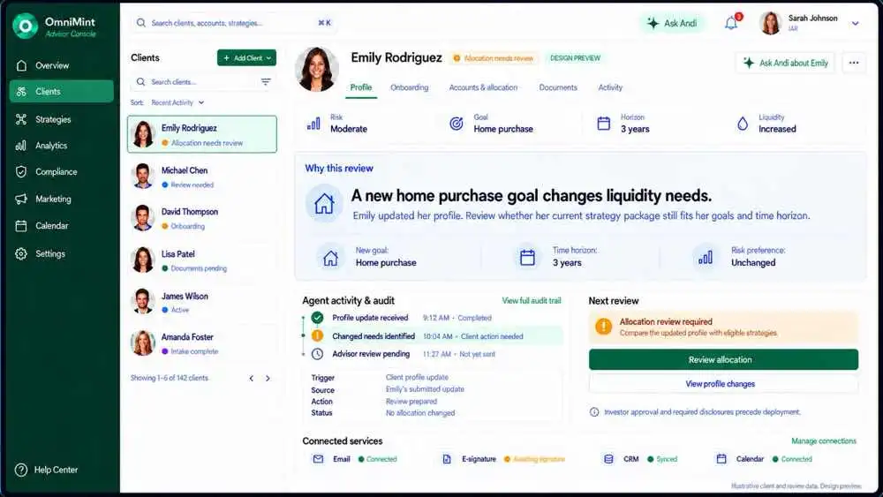
Task: Click the E-signature document icon
Action: pos(447,459)
